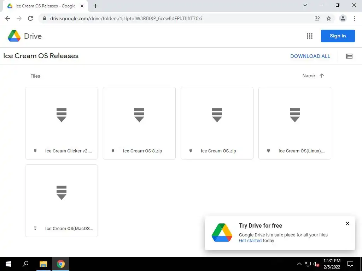Open the Chrome profile avatar
The width and height of the screenshot is (362, 271).
pos(343,18)
